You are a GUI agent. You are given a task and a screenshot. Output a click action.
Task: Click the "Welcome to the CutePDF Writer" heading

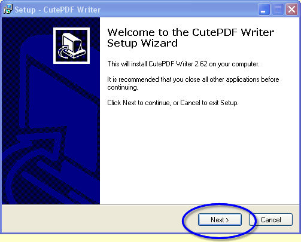pyautogui.click(x=191, y=32)
